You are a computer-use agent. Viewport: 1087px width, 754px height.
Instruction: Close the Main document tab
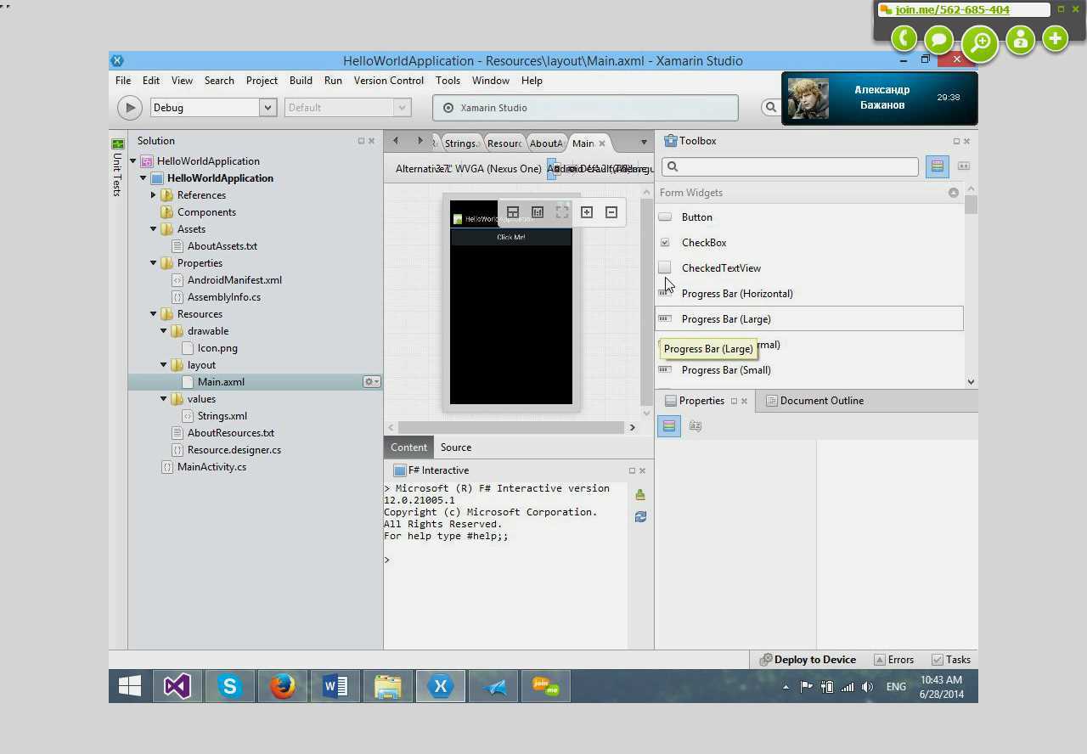pyautogui.click(x=602, y=143)
